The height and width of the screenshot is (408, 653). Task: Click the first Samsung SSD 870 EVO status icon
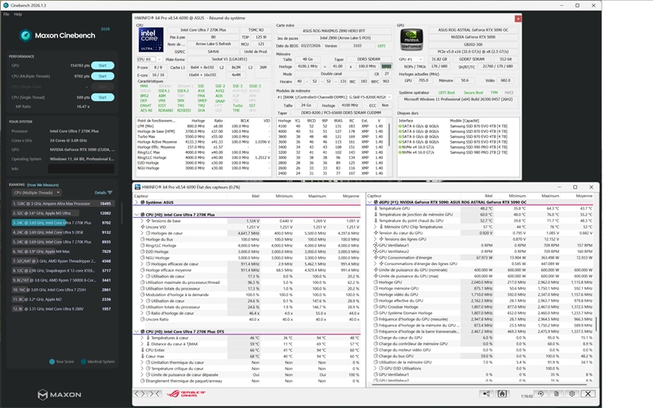coord(400,126)
